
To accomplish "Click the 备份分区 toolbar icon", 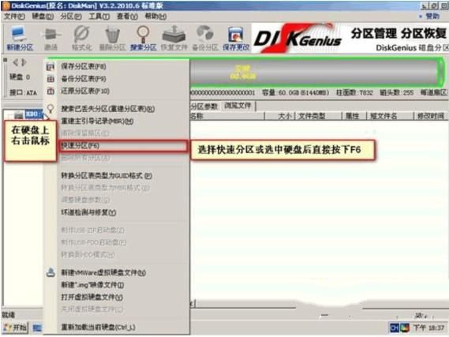I will (205, 38).
